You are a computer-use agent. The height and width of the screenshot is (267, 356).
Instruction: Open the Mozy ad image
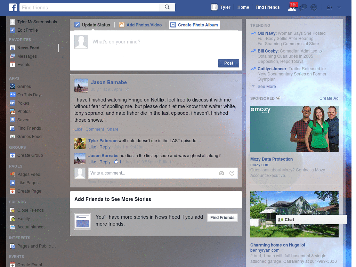coord(294,129)
